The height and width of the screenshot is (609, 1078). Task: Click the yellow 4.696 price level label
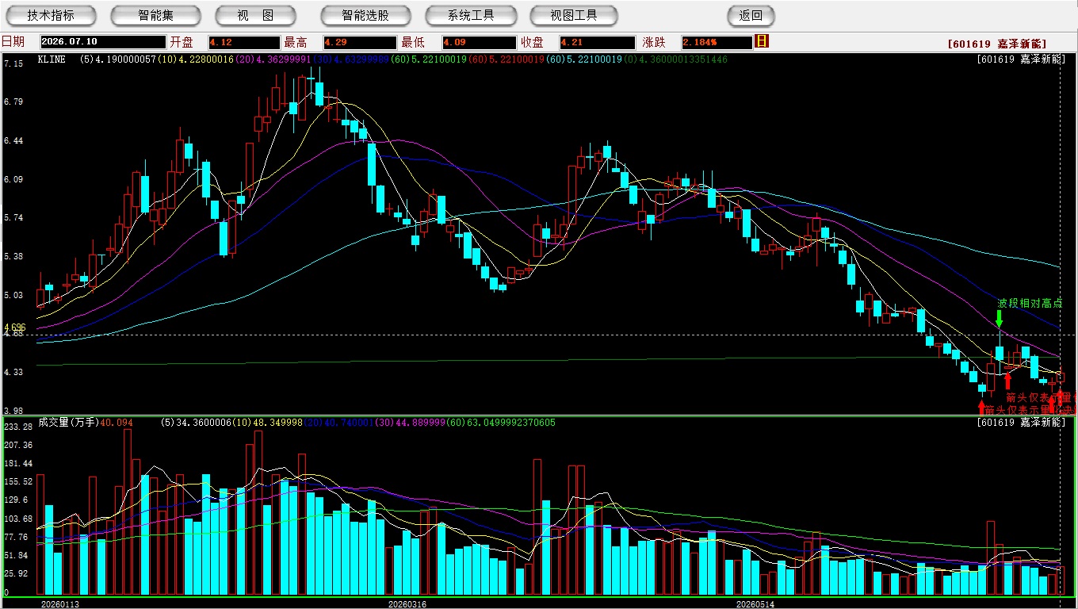point(15,327)
